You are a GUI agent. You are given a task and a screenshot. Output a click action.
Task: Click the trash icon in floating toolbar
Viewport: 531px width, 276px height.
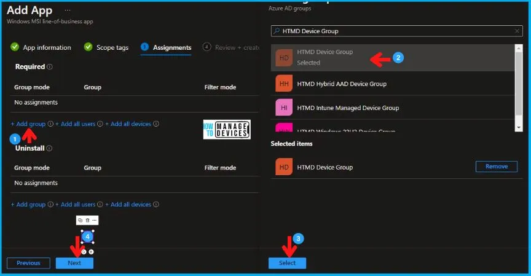87,221
